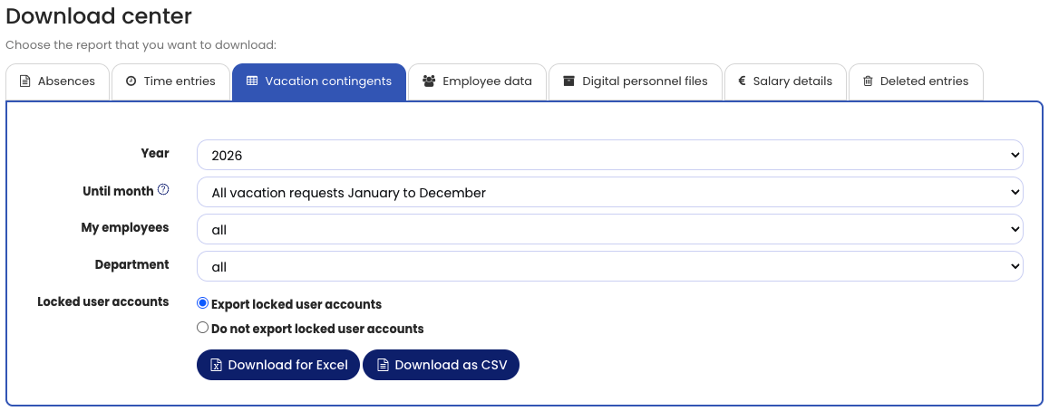Select Do not export locked user accounts
The width and height of the screenshot is (1049, 411).
pos(203,329)
